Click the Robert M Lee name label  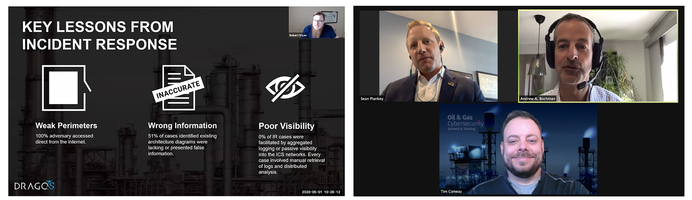point(298,35)
